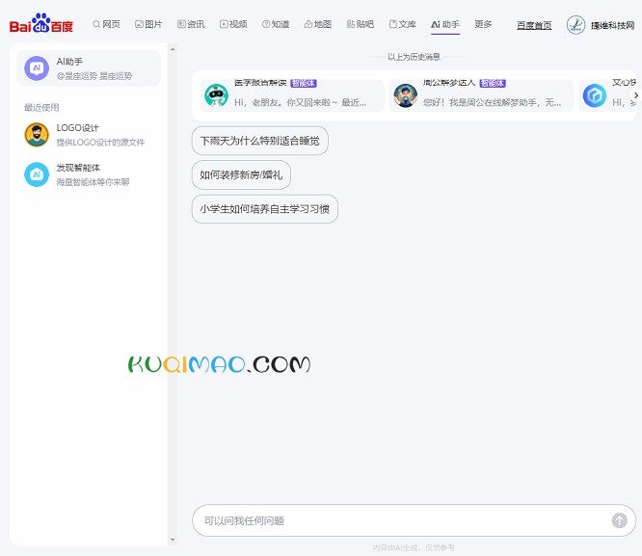The height and width of the screenshot is (556, 642).
Task: Open the 知道 tab
Action: pos(276,24)
